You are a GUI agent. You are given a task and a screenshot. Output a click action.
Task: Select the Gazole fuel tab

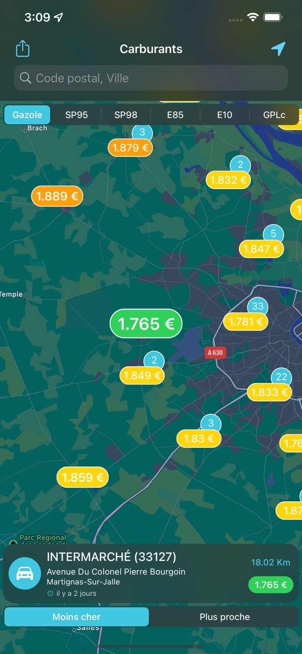[x=27, y=115]
